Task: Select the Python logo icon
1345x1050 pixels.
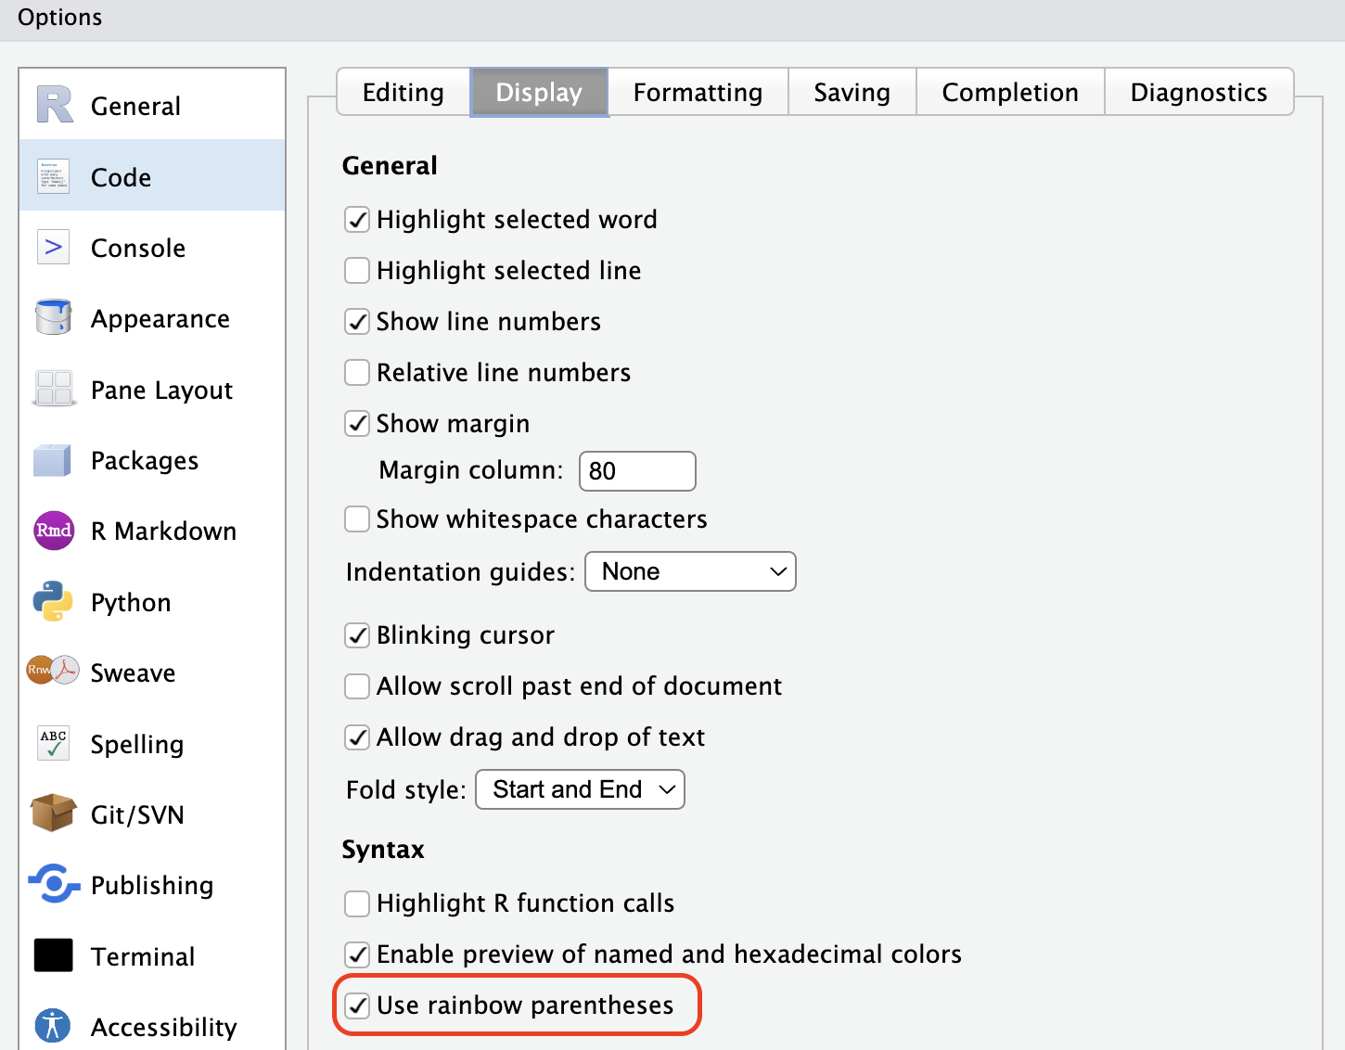Action: (x=53, y=601)
